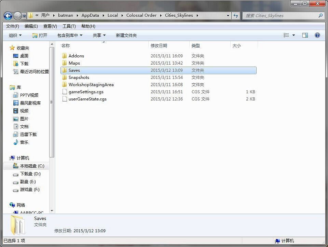Open the address bar history dropdown
328x247 pixels.
pos(228,15)
